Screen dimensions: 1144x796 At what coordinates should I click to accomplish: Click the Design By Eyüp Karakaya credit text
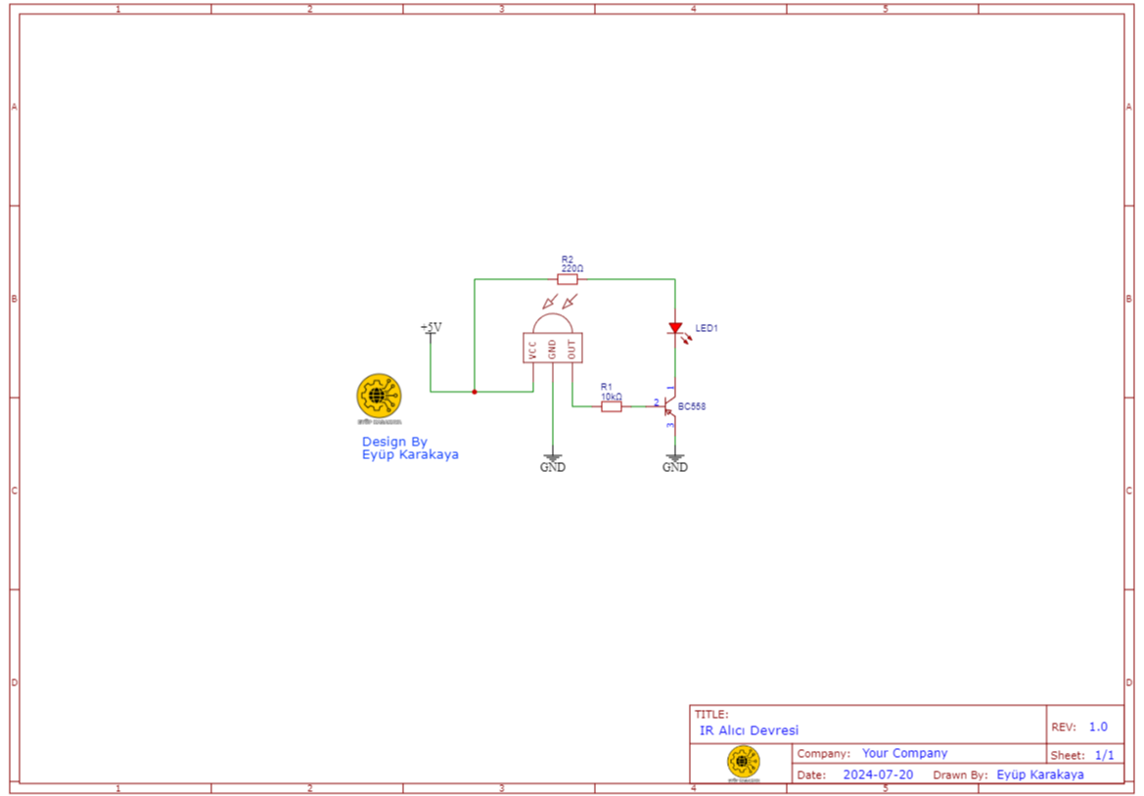pos(411,448)
